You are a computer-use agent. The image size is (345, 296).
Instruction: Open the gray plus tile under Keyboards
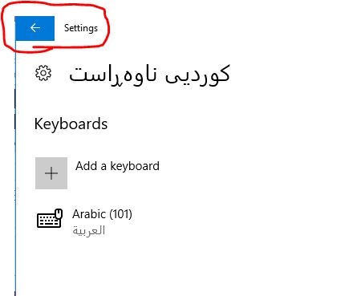51,173
